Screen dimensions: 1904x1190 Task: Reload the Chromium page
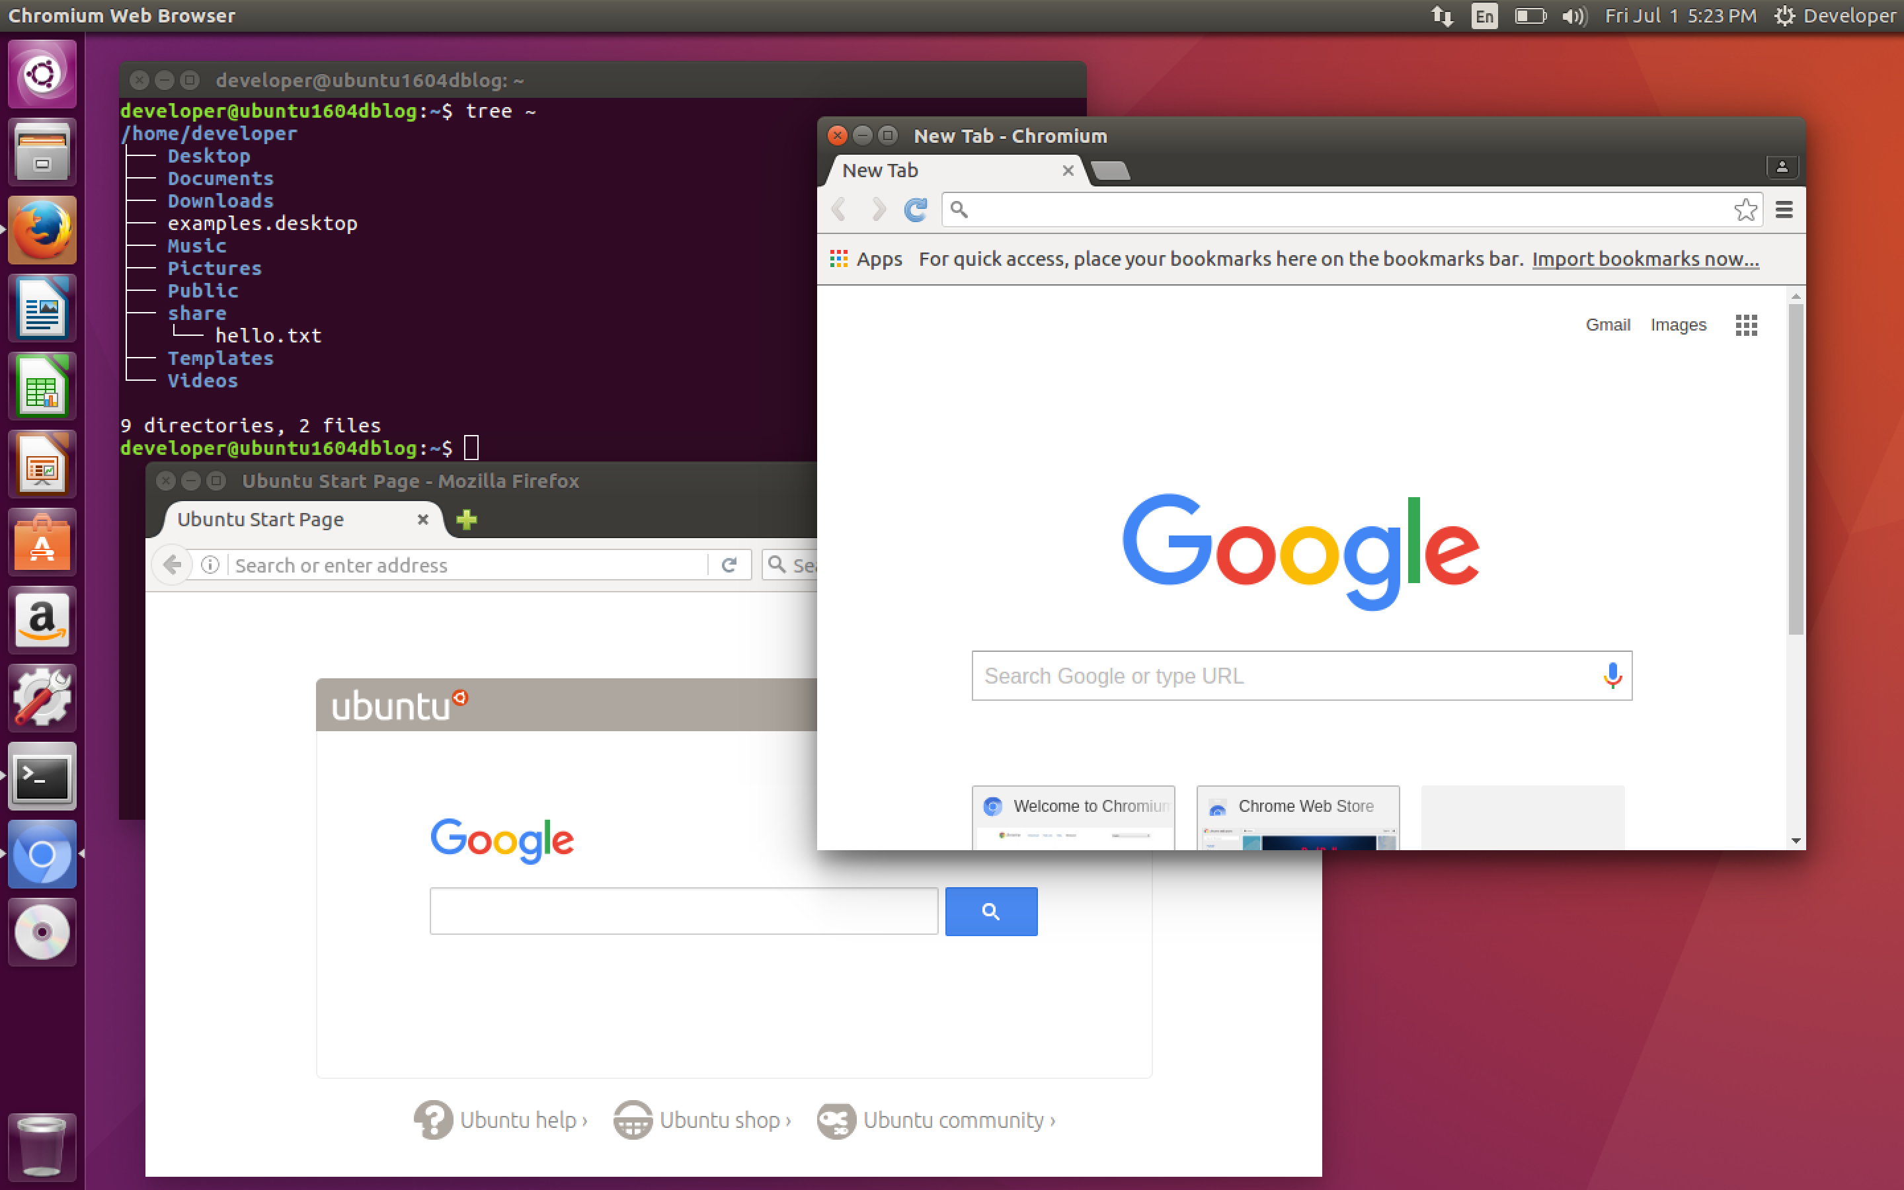click(915, 210)
